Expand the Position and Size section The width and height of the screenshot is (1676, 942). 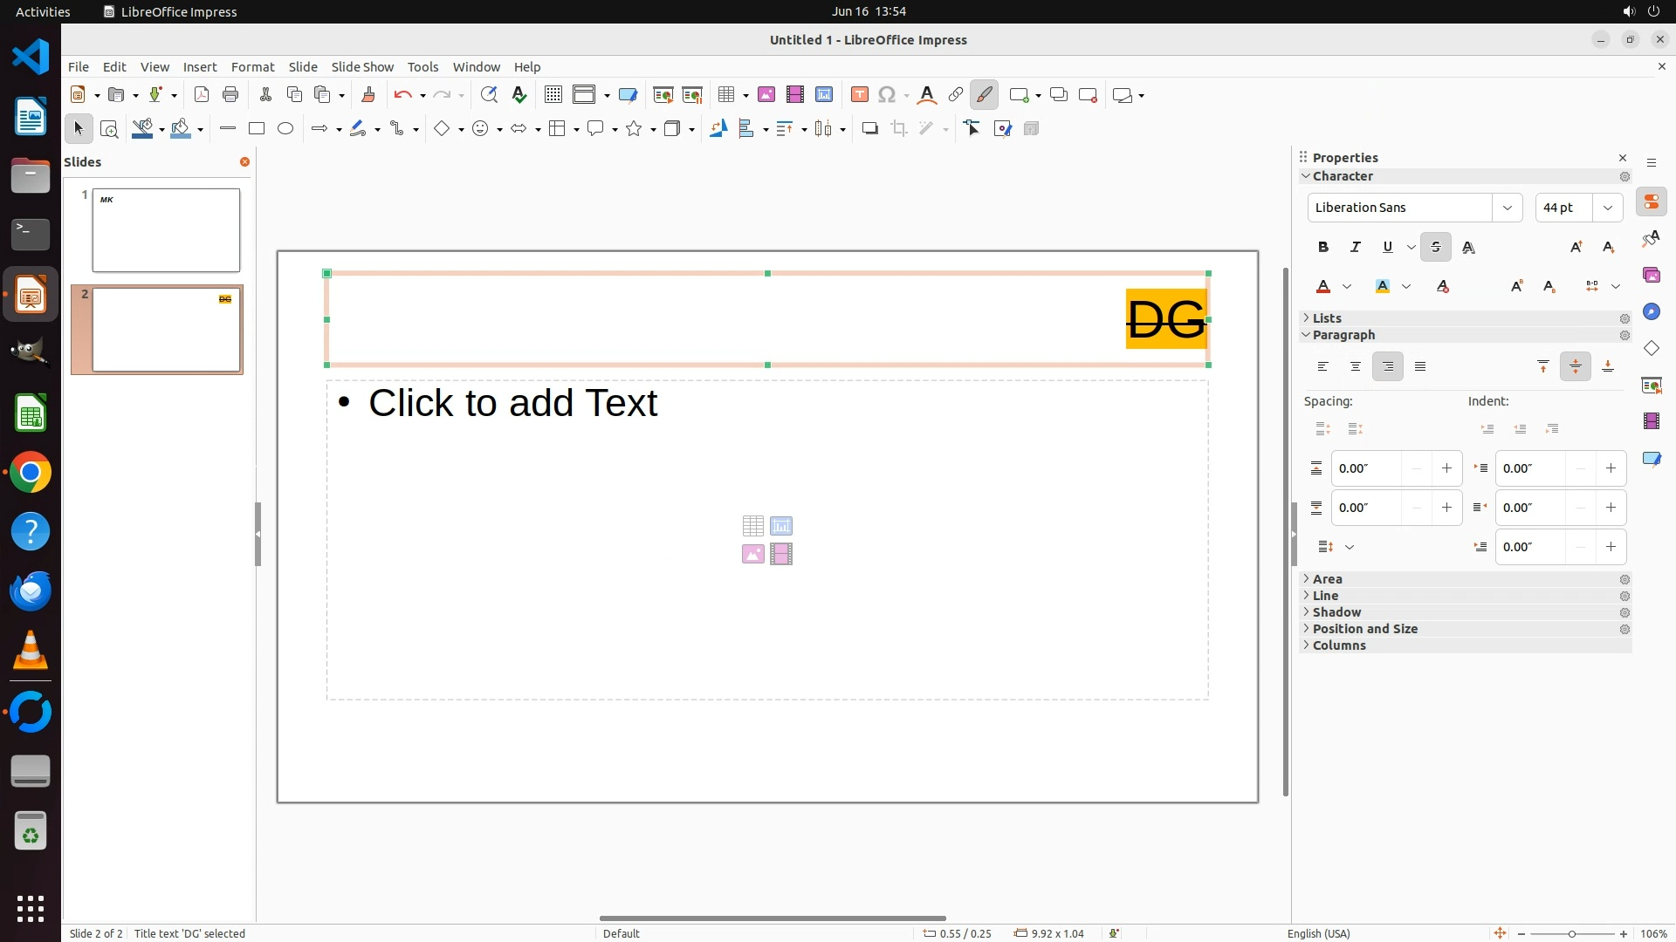[1364, 629]
